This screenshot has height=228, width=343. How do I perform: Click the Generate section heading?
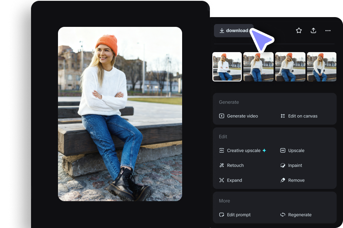click(229, 102)
